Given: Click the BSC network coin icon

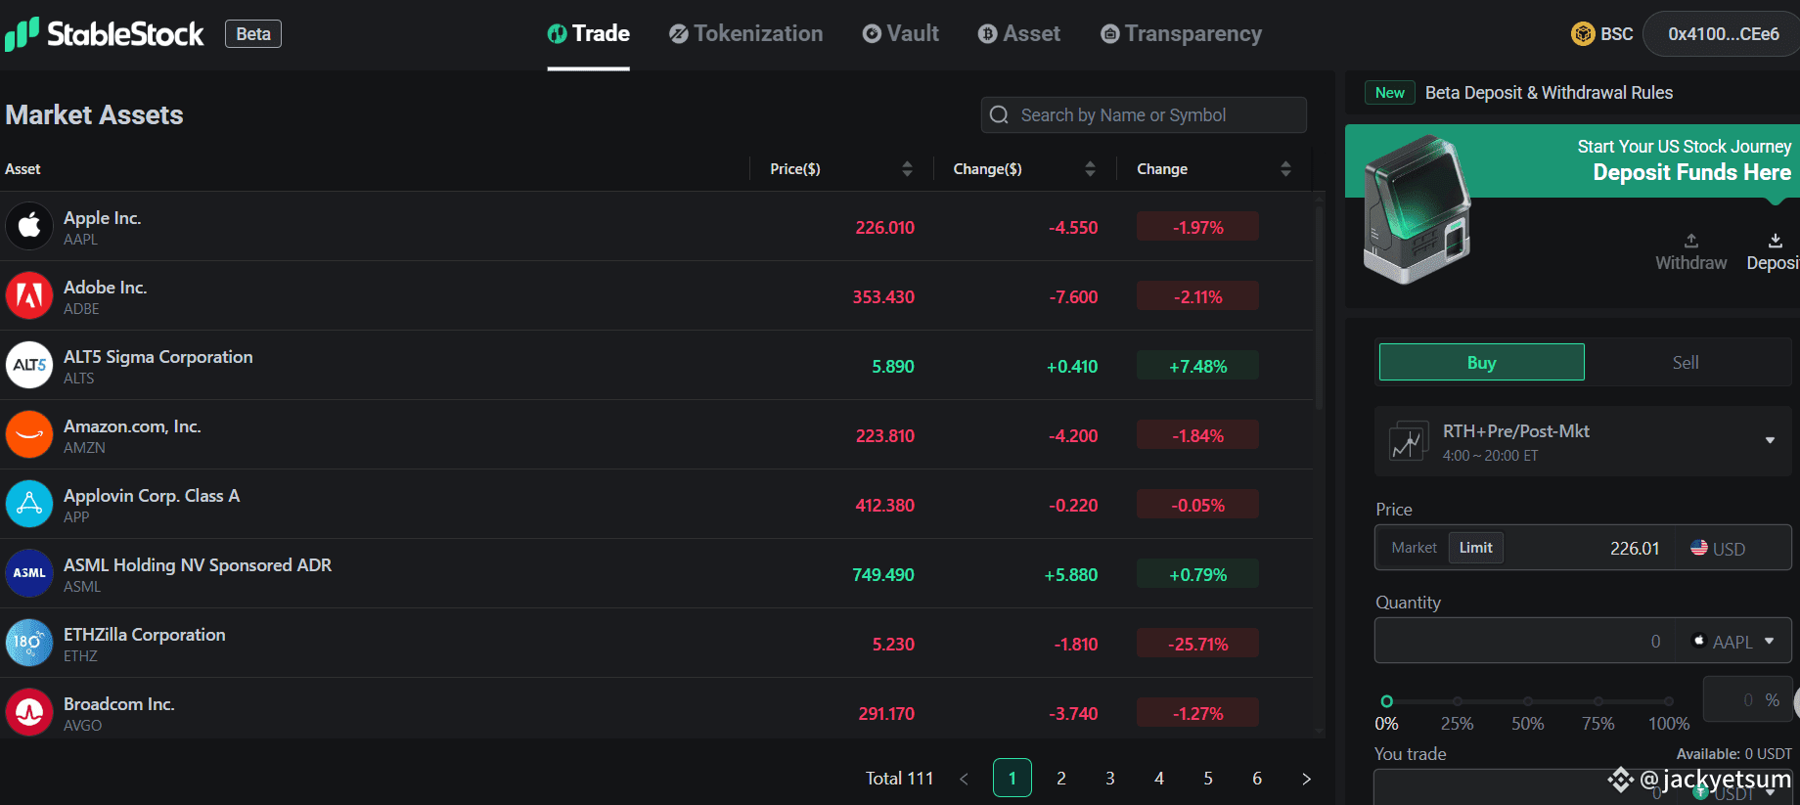Looking at the screenshot, I should 1583,34.
